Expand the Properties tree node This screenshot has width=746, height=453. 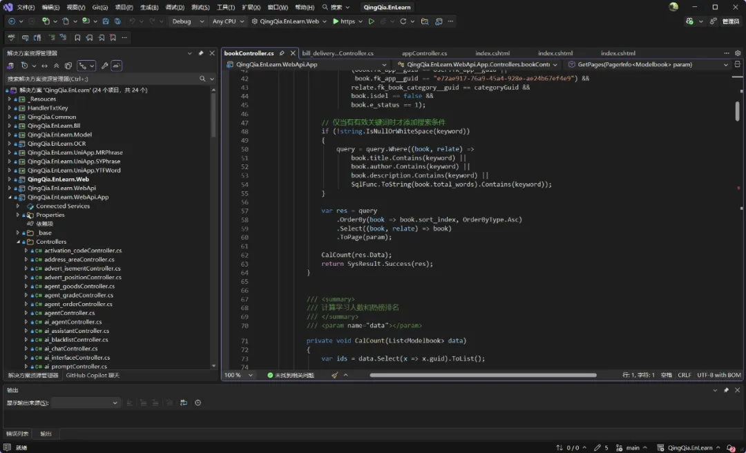pyautogui.click(x=19, y=215)
